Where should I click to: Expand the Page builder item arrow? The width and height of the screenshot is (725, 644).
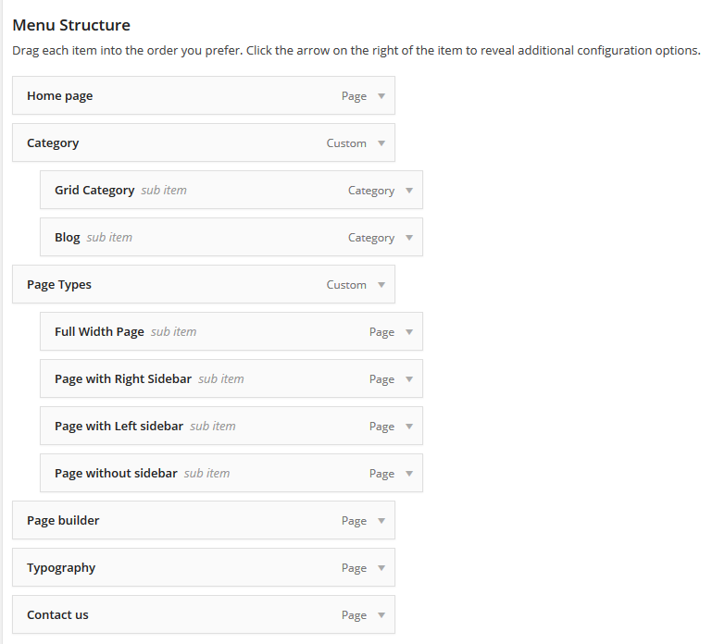click(x=381, y=521)
